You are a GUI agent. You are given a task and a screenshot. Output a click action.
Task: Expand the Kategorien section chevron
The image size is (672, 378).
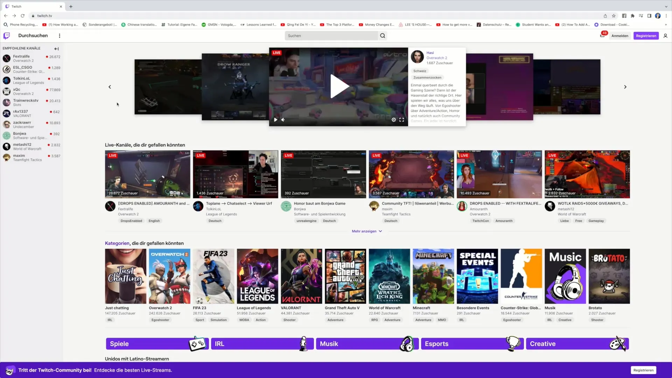(x=380, y=231)
